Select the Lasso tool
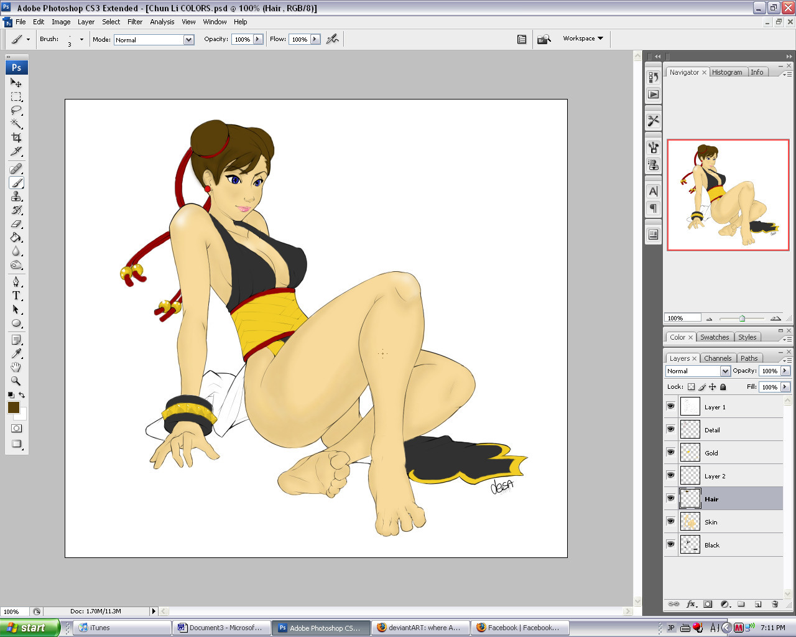Screen dimensions: 796x637 point(16,110)
